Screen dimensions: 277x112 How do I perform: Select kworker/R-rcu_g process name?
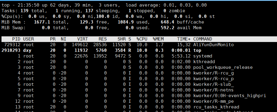coord(213,73)
